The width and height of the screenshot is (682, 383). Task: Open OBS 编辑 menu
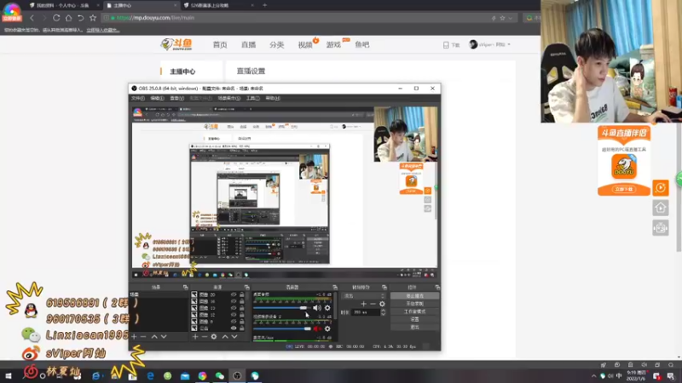tap(157, 98)
